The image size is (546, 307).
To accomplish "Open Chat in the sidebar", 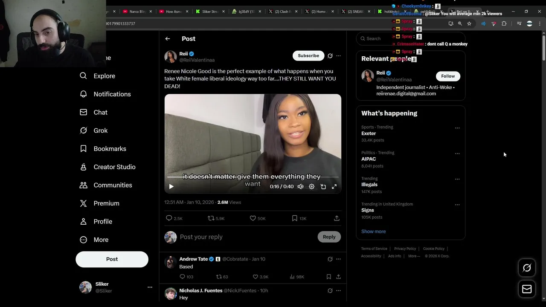I will [94, 112].
